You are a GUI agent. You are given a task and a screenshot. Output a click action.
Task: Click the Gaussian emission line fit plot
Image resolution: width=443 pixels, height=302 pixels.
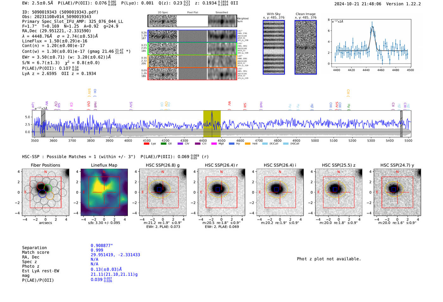point(371,43)
